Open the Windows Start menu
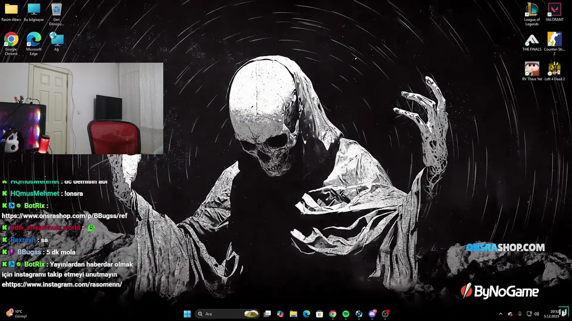 (x=187, y=314)
